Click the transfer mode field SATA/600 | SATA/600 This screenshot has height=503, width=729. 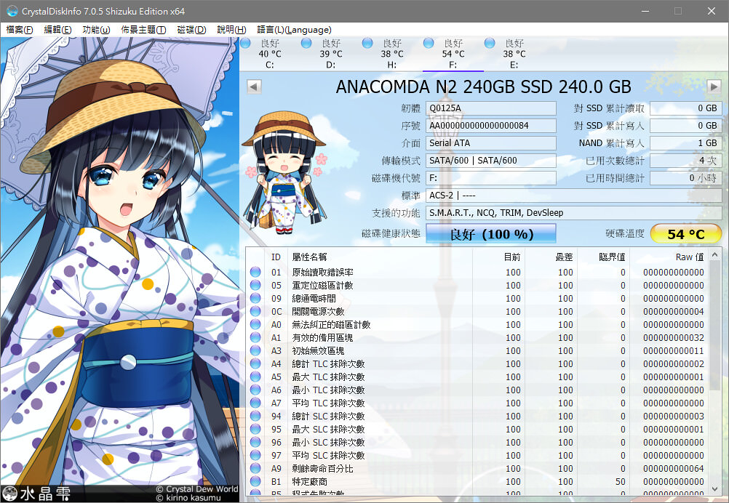click(x=491, y=161)
